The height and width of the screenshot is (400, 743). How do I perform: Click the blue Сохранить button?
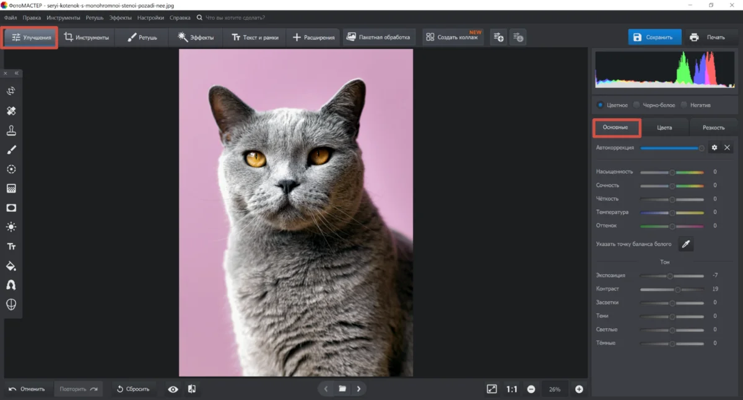pyautogui.click(x=654, y=37)
